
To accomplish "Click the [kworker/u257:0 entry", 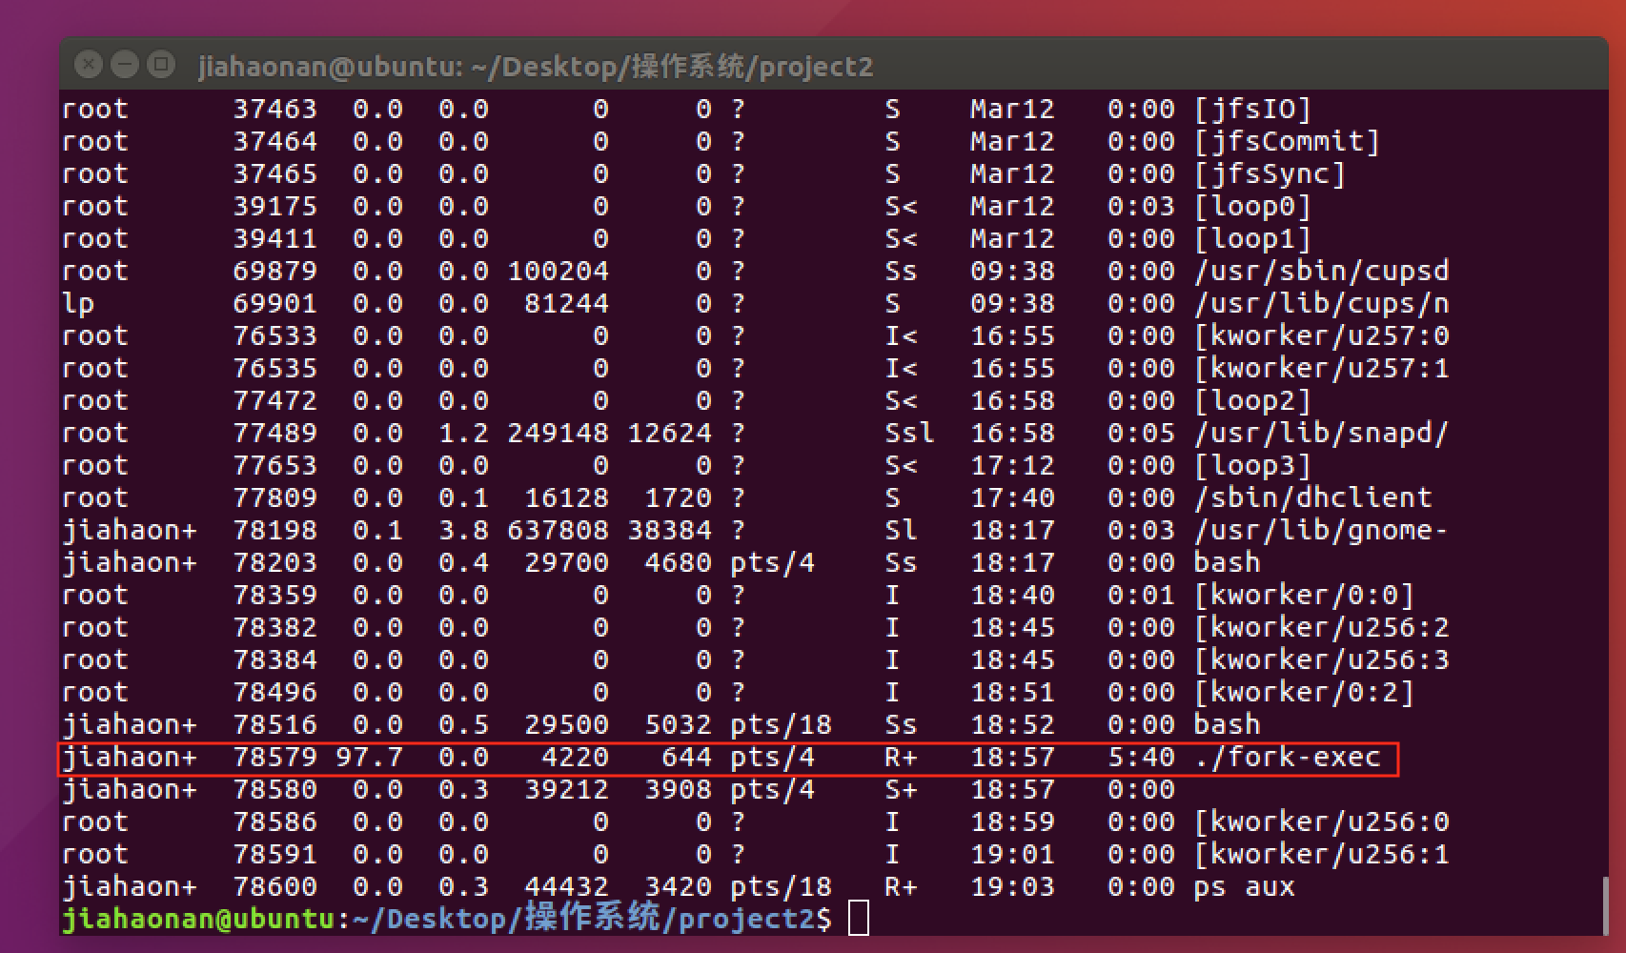I will [1322, 335].
